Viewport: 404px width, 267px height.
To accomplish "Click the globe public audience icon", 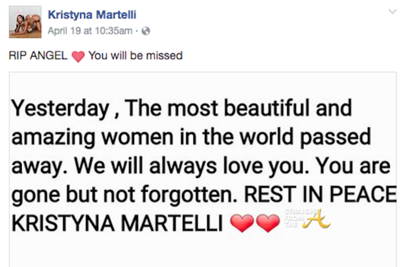I will click(x=146, y=31).
